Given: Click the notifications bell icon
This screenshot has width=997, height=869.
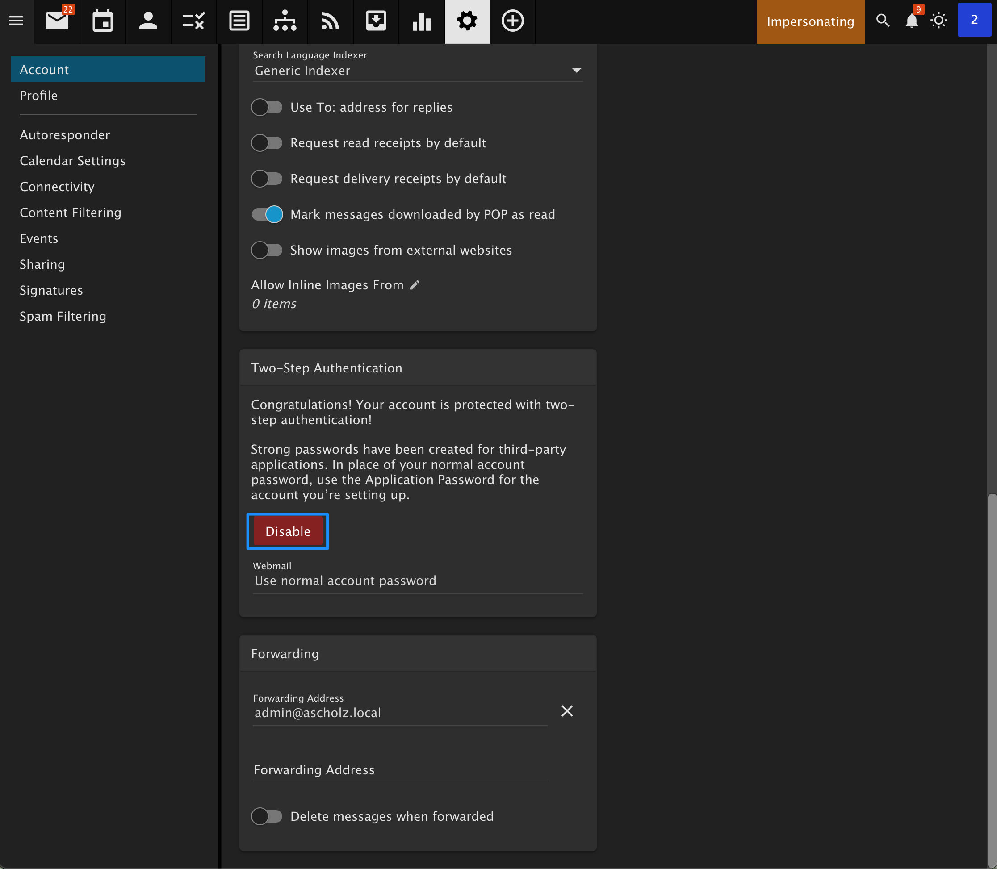Looking at the screenshot, I should [x=912, y=21].
